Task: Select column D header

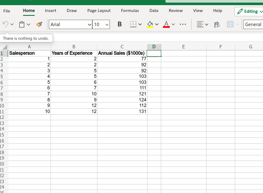Action: click(x=154, y=47)
